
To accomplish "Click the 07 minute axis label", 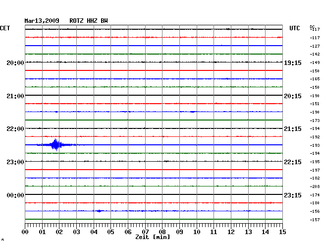I will pyautogui.click(x=145, y=232).
